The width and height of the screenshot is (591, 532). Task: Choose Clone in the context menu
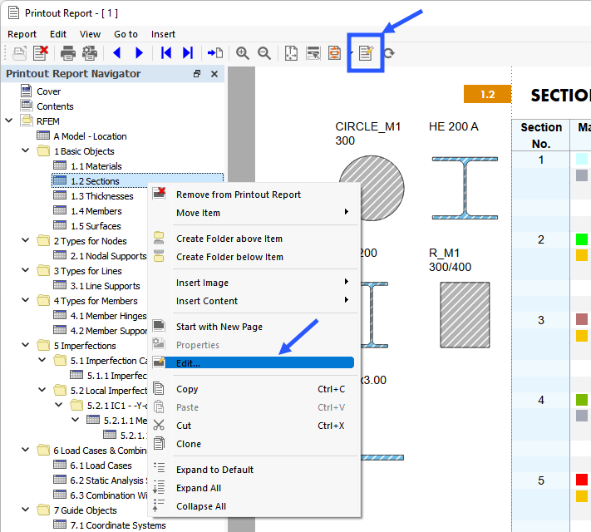pos(255,444)
